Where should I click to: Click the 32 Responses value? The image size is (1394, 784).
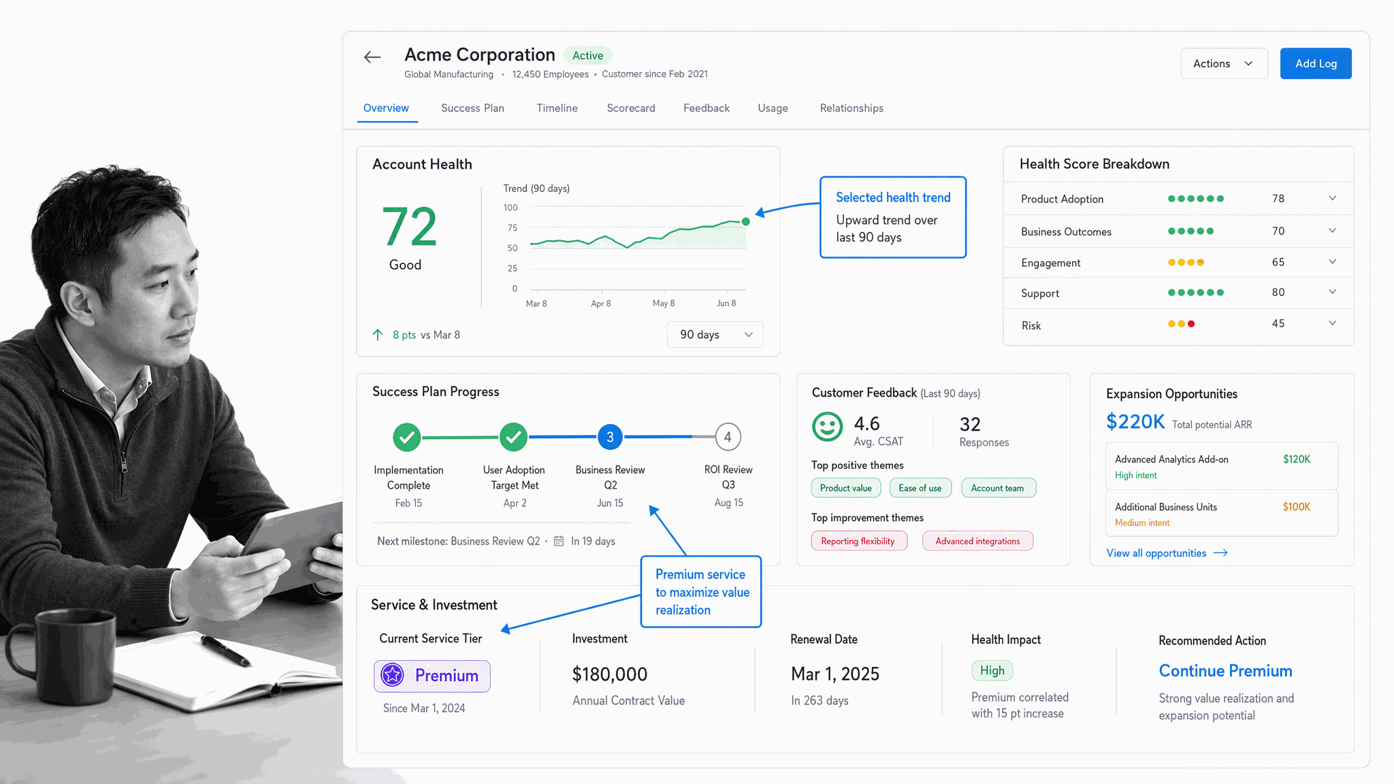coord(970,425)
